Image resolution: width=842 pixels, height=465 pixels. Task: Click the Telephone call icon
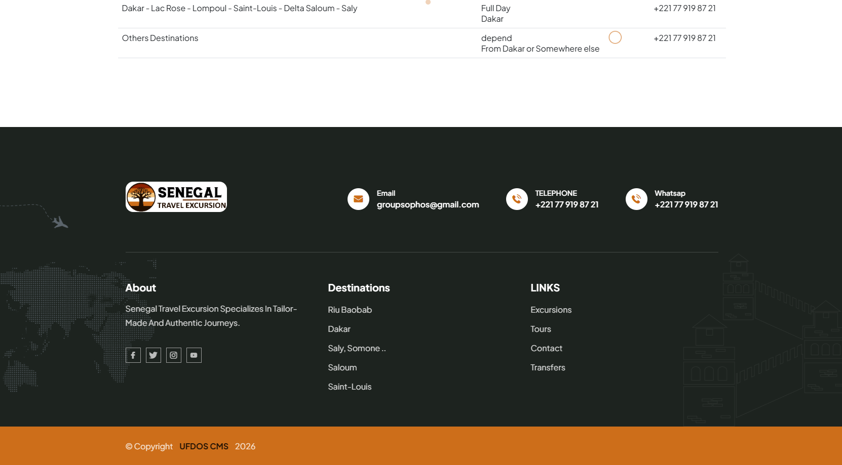[517, 199]
